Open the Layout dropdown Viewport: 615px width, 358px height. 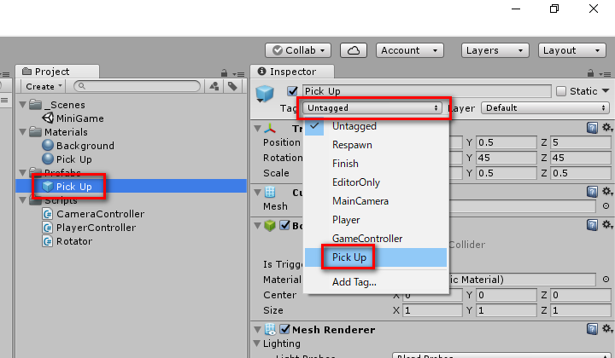tap(571, 50)
